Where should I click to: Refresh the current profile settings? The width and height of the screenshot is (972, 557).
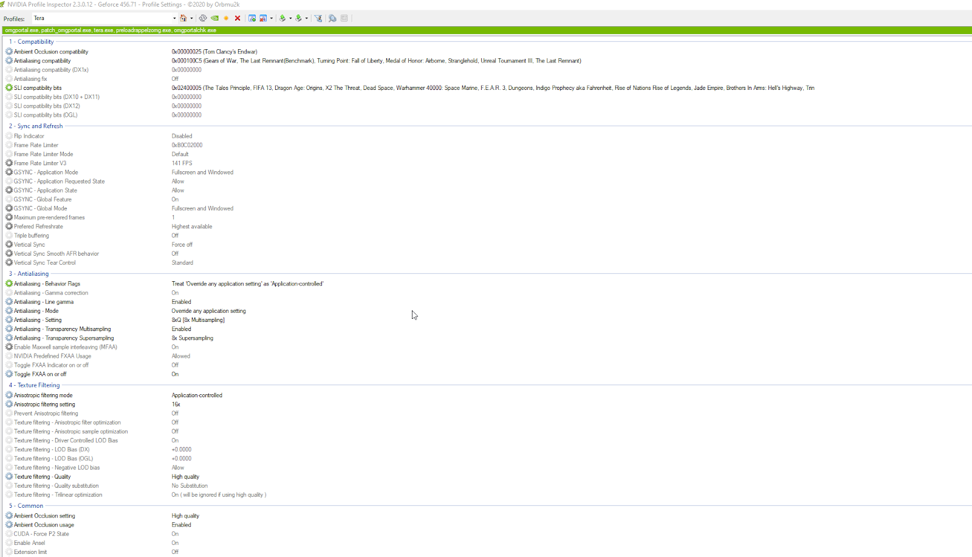pos(203,18)
